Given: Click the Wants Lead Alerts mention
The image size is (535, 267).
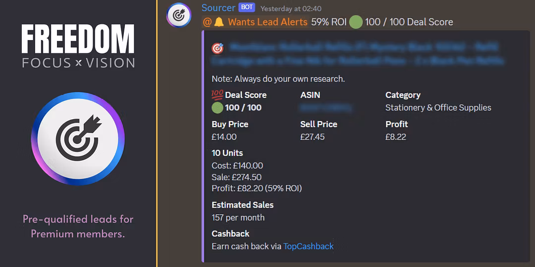Looking at the screenshot, I should click(x=267, y=22).
